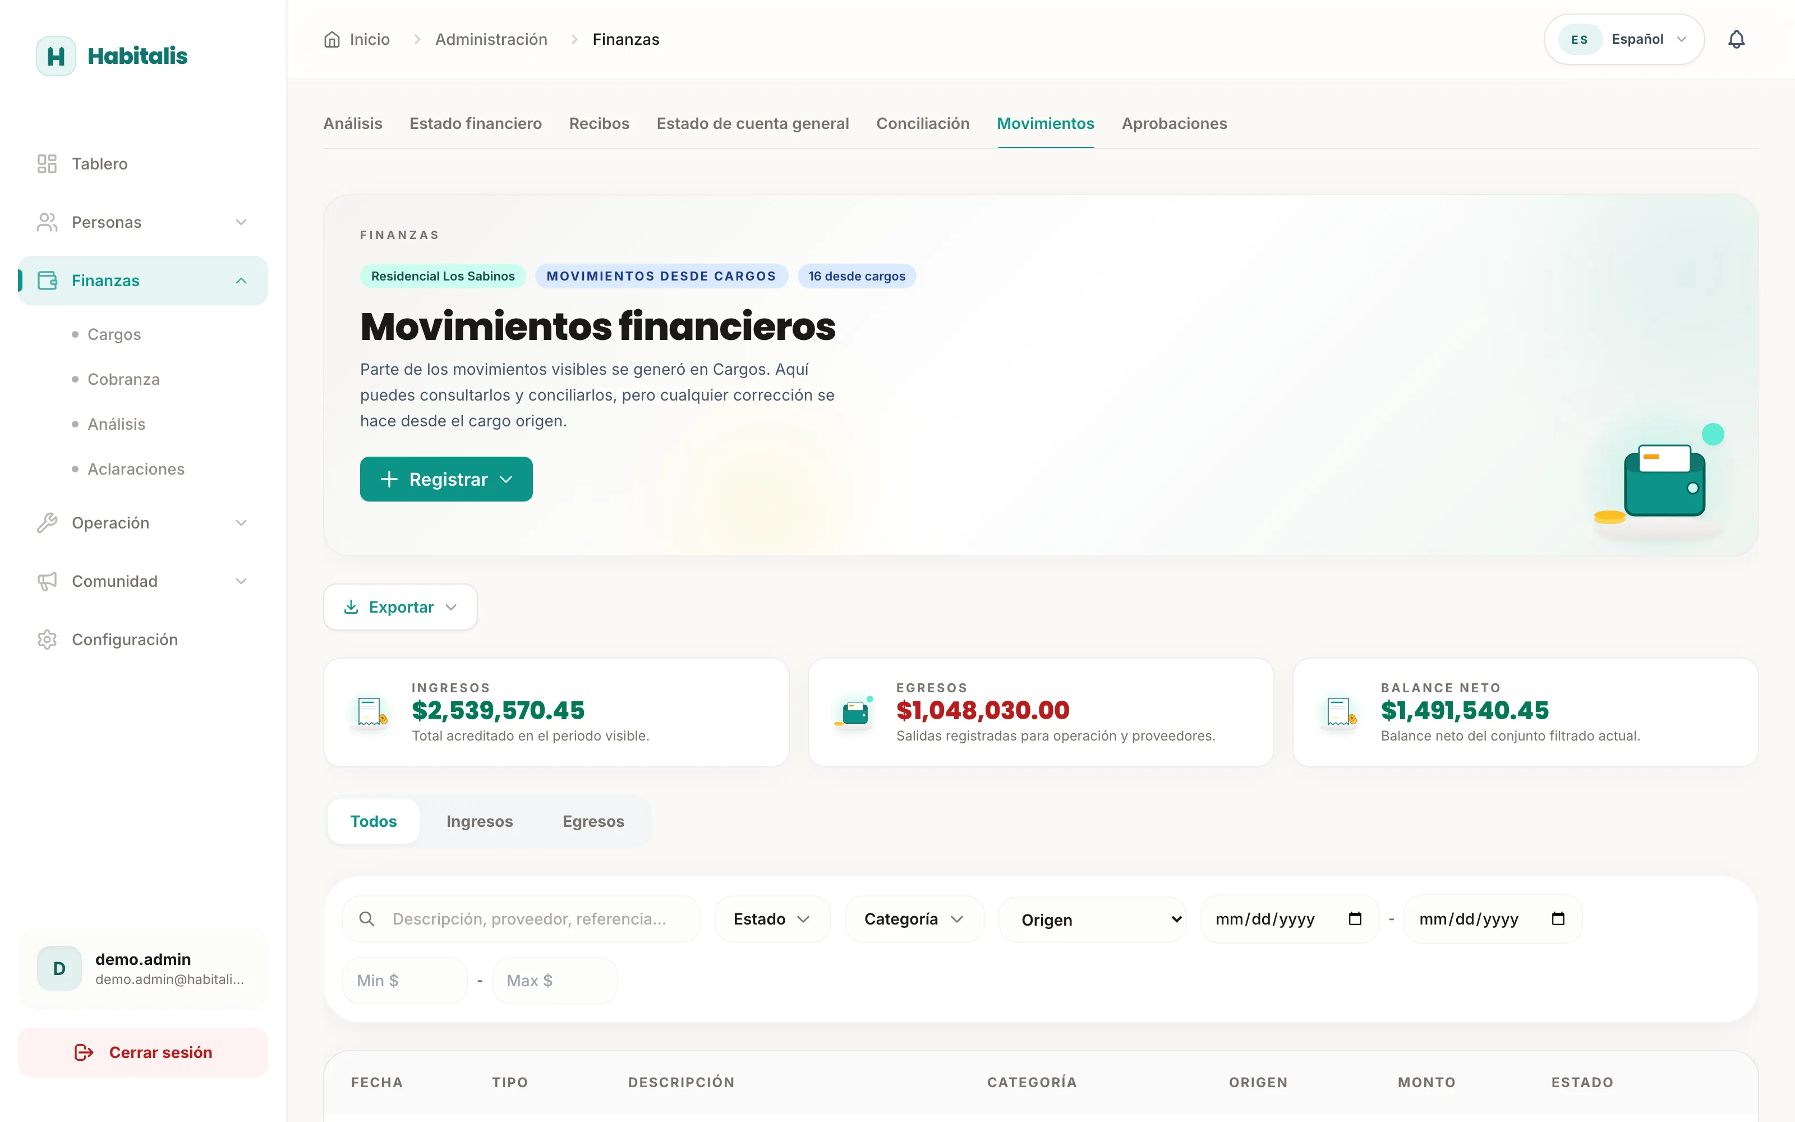Click the Egresos wallet icon
This screenshot has height=1122, width=1795.
point(855,712)
